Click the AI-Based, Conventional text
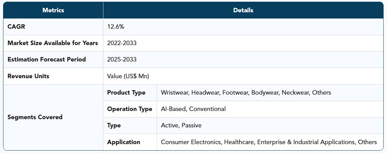Viewport: 387px width, 153px height. pos(193,109)
